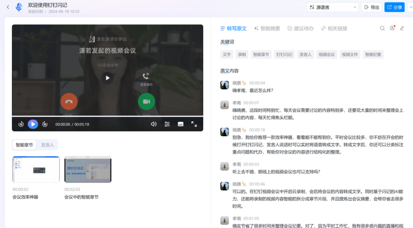This screenshot has height=228, width=413.
Task: Click the 00:02:03 chapter timestamp
Action: point(72,189)
